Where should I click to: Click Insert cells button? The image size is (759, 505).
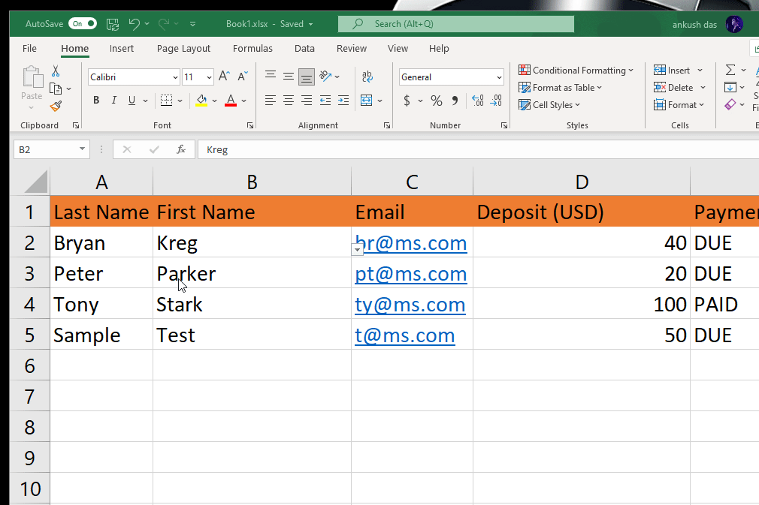[672, 70]
